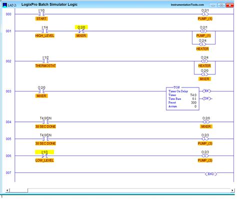The width and height of the screenshot is (237, 199).
Task: Click the timer Preset value 300
Action: tap(193, 102)
